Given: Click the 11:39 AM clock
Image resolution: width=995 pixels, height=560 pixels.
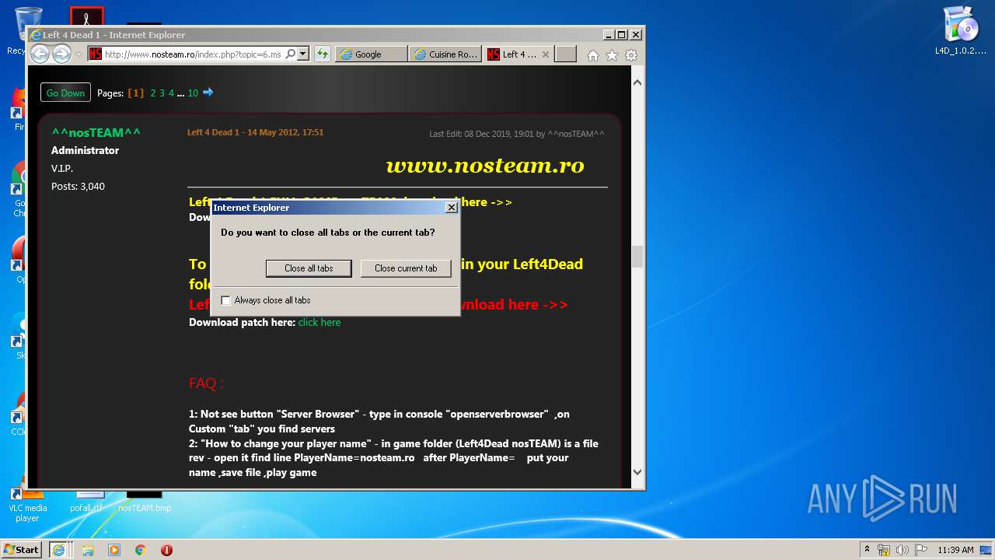Looking at the screenshot, I should click(x=955, y=550).
